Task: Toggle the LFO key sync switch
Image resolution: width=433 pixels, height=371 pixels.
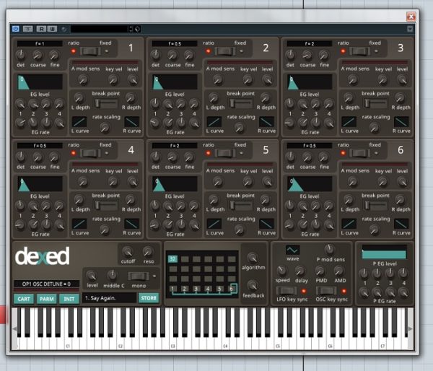Action: pos(287,291)
